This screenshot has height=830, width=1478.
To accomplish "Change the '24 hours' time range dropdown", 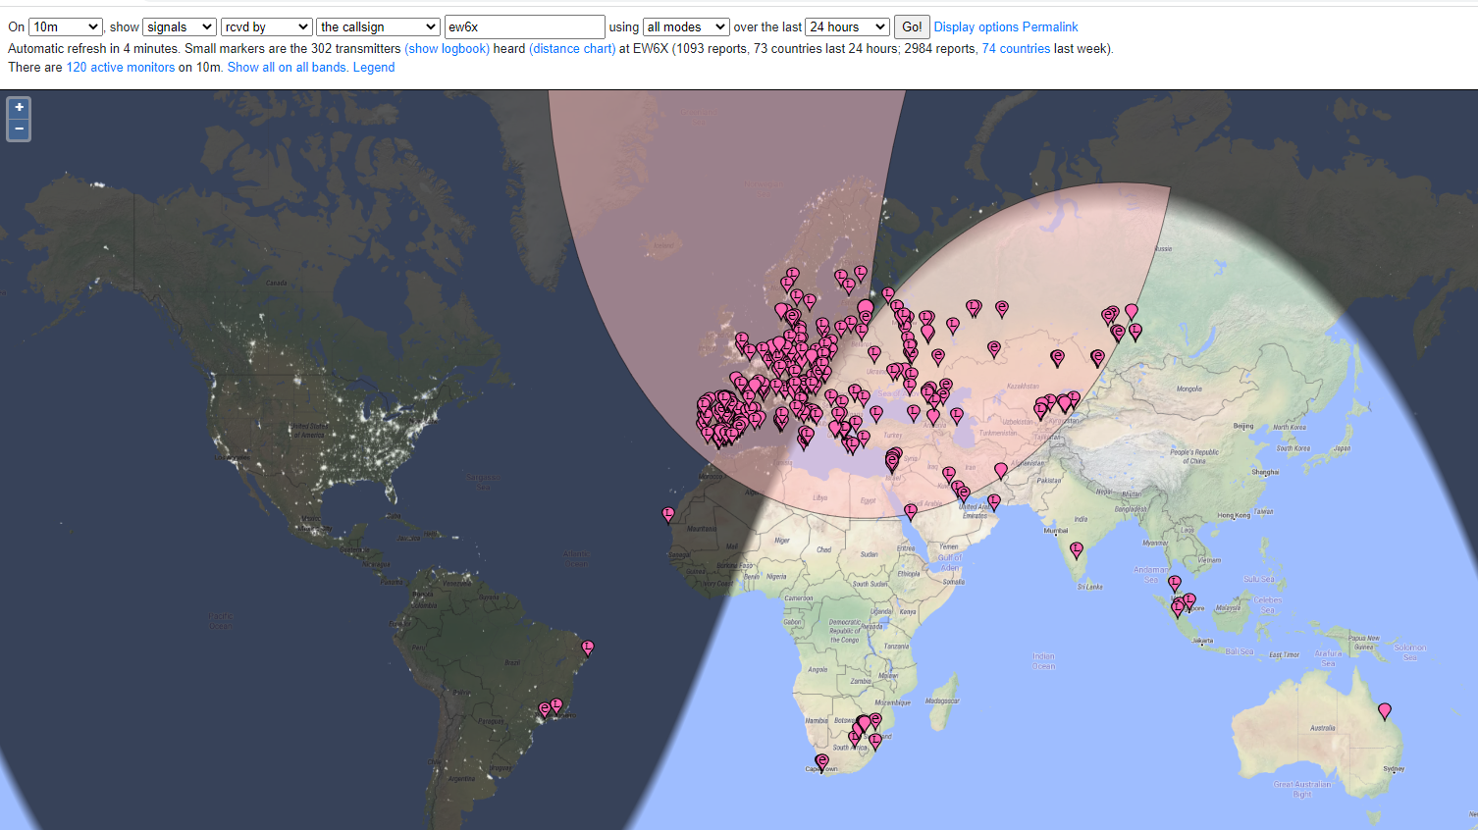I will pos(847,26).
